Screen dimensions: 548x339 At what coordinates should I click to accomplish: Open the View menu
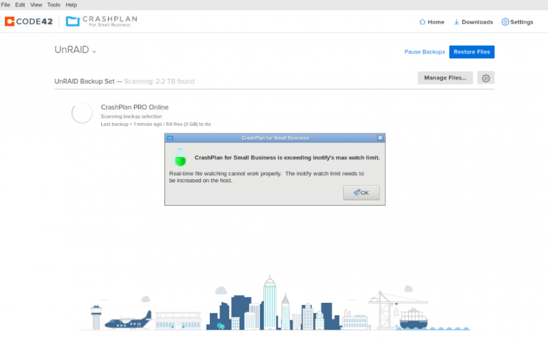point(36,5)
